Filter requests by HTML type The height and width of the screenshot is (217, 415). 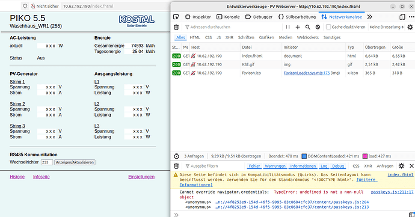click(x=195, y=38)
